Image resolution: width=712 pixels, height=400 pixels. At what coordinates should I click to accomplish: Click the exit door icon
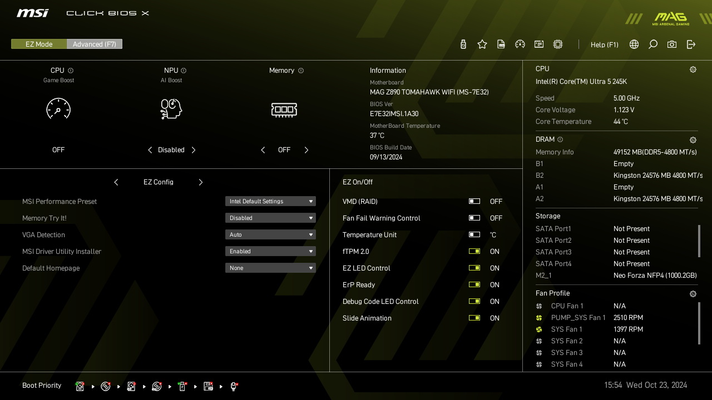(x=691, y=44)
